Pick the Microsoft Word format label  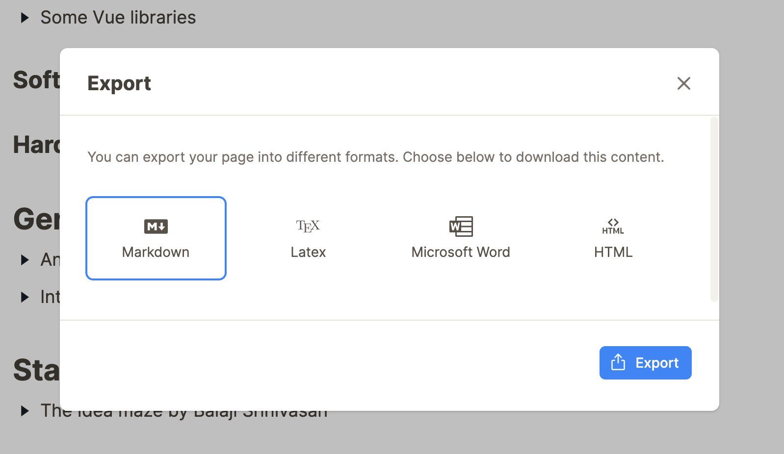coord(461,252)
